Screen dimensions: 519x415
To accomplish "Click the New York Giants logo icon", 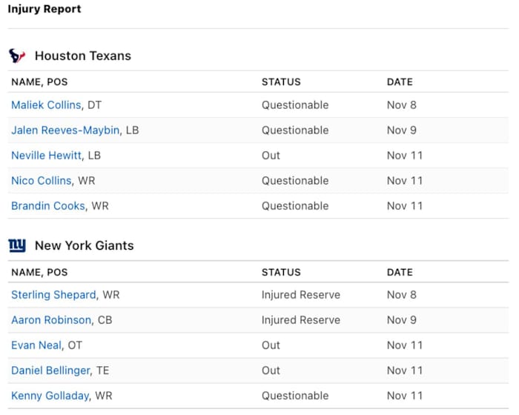I will 17,245.
